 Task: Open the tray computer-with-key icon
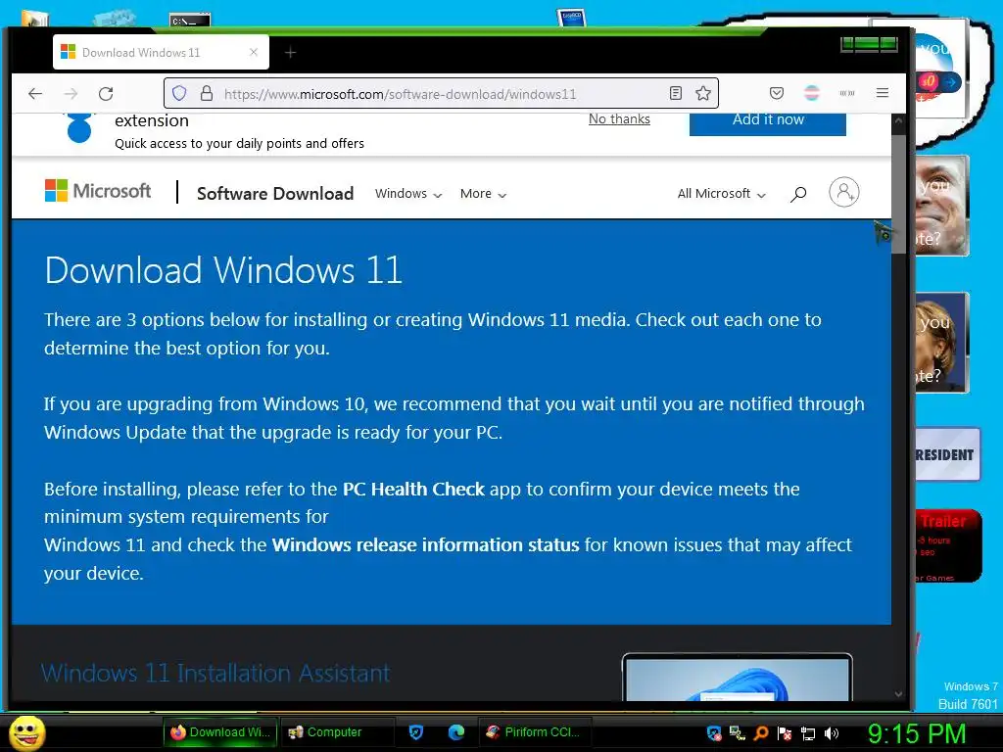[737, 733]
